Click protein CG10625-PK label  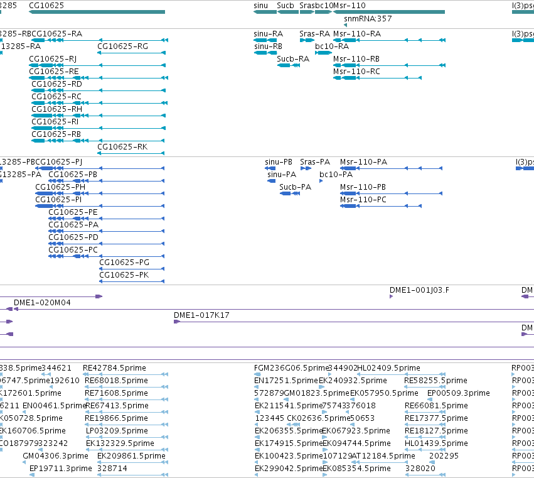pyautogui.click(x=124, y=275)
